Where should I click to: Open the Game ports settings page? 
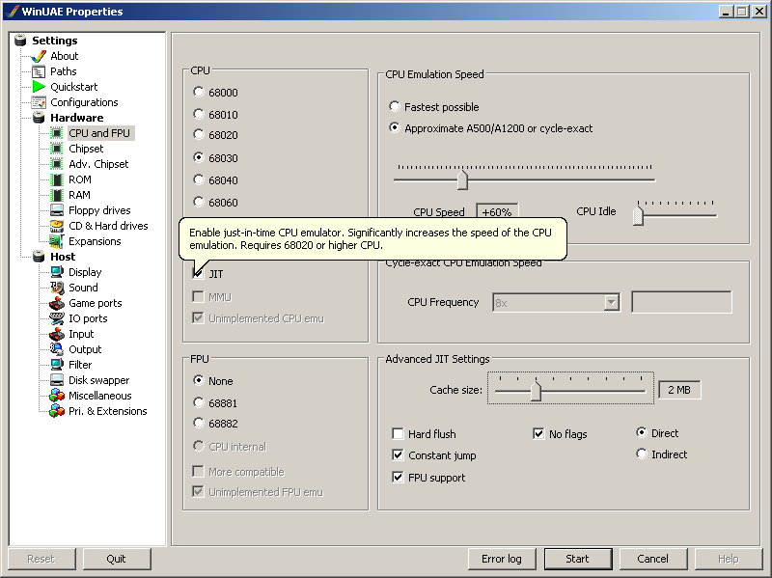(95, 303)
